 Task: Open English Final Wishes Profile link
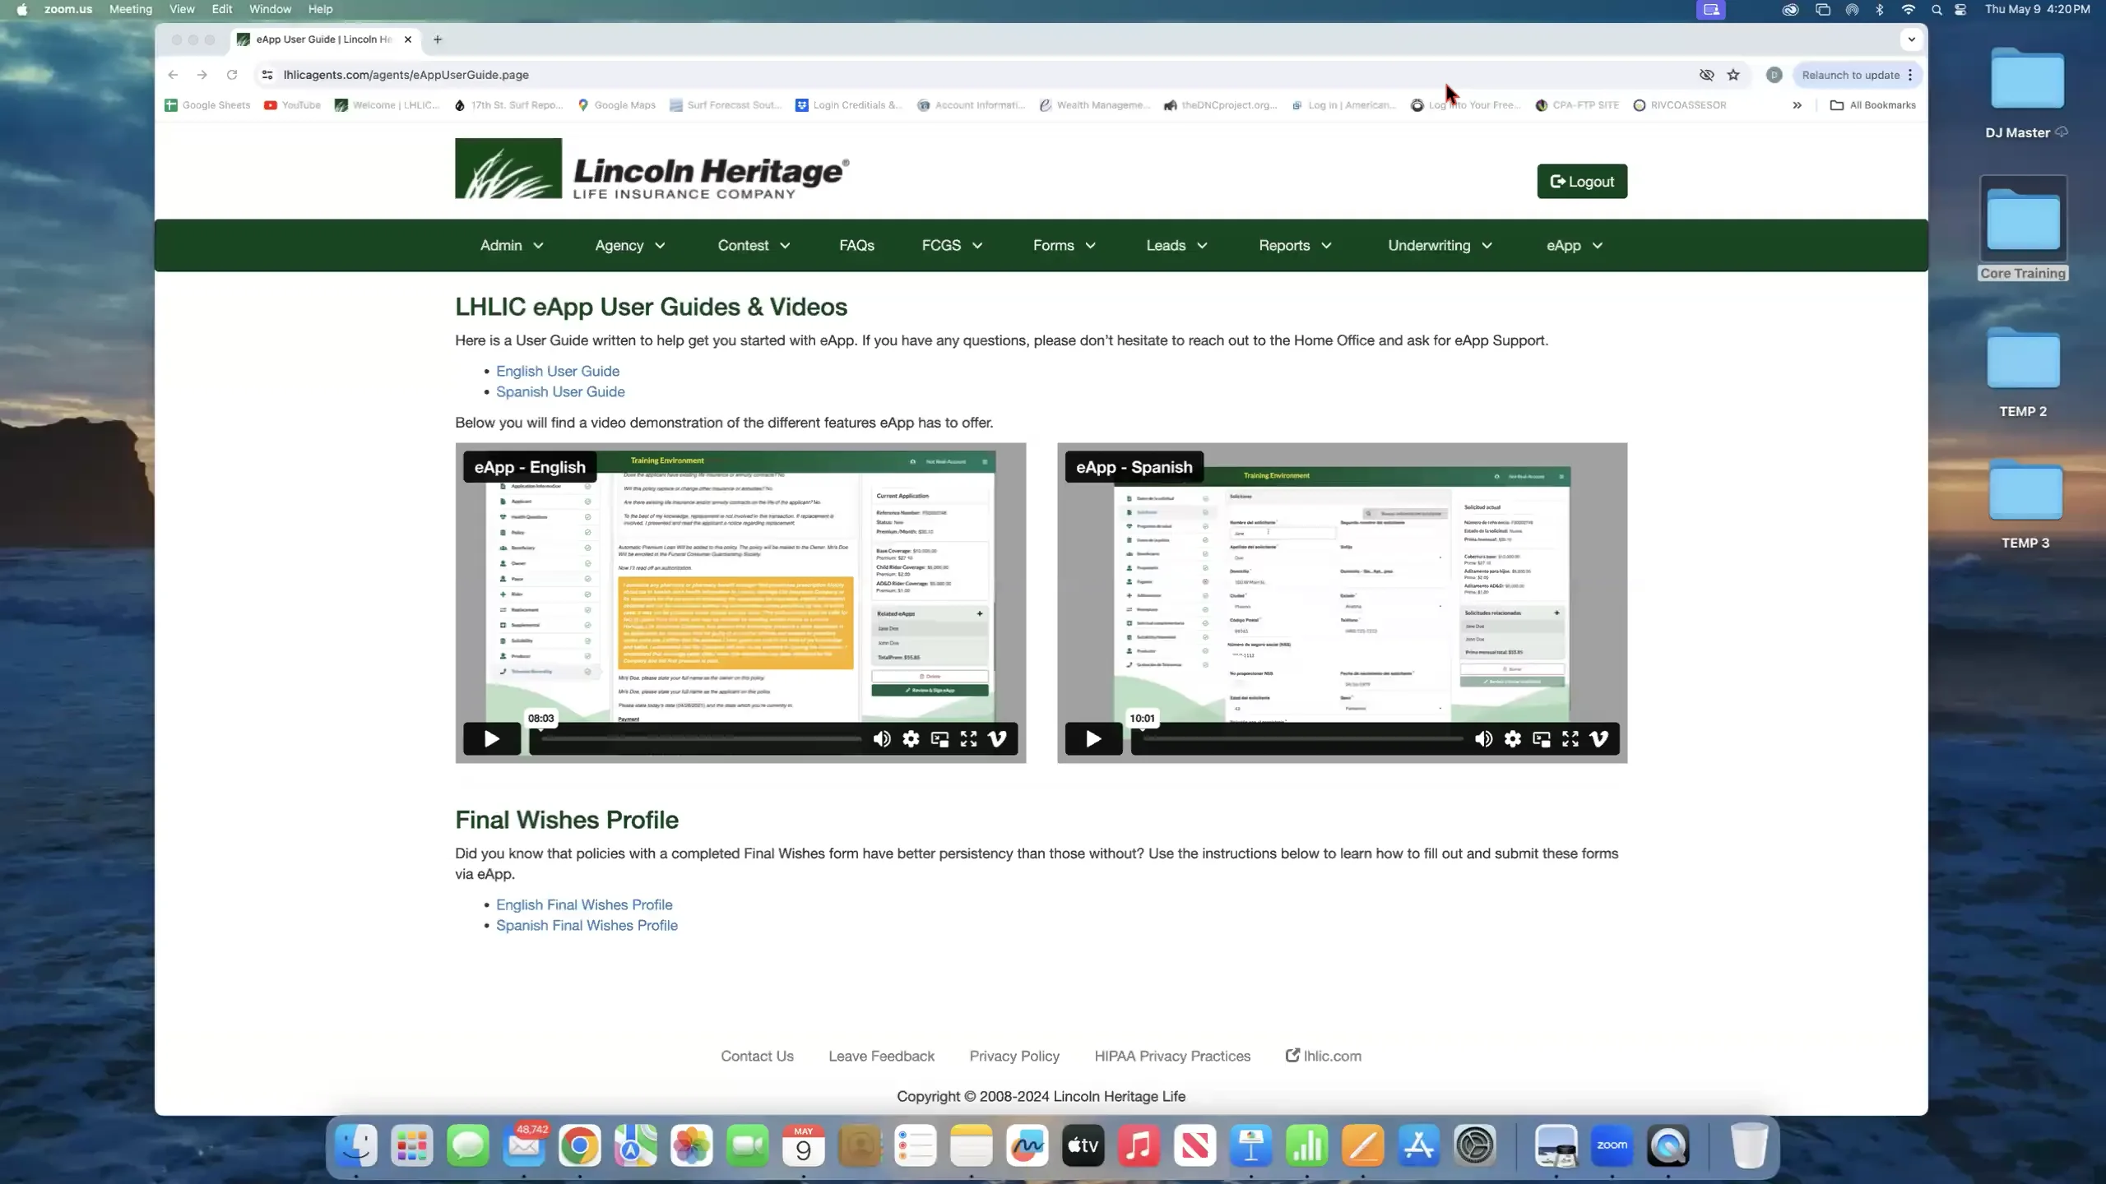[584, 904]
